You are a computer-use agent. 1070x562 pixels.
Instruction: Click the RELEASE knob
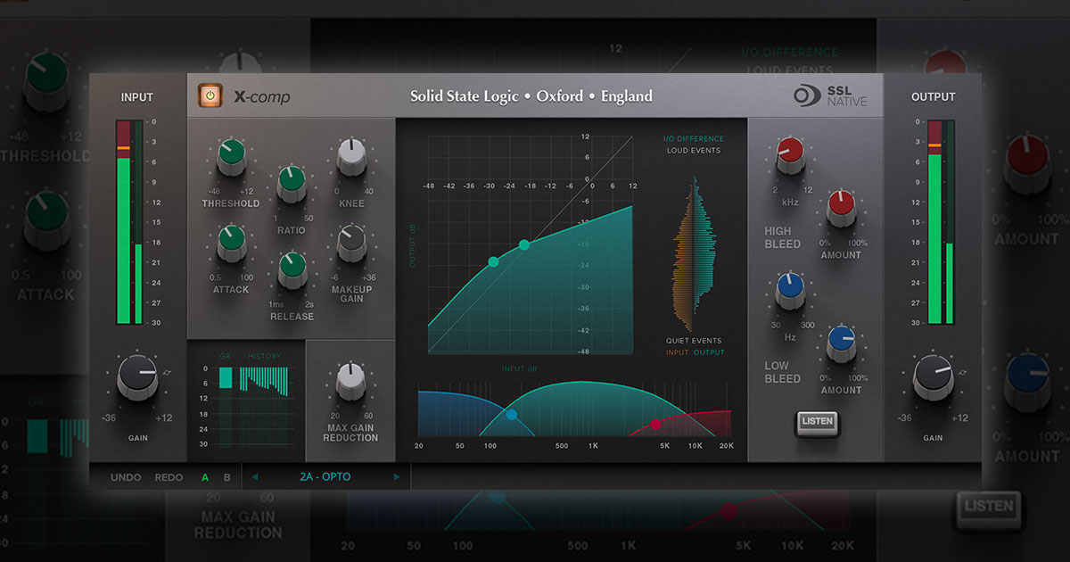tap(291, 267)
